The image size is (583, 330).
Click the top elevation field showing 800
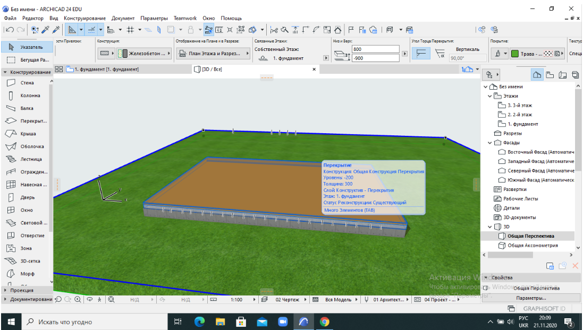[x=375, y=49]
